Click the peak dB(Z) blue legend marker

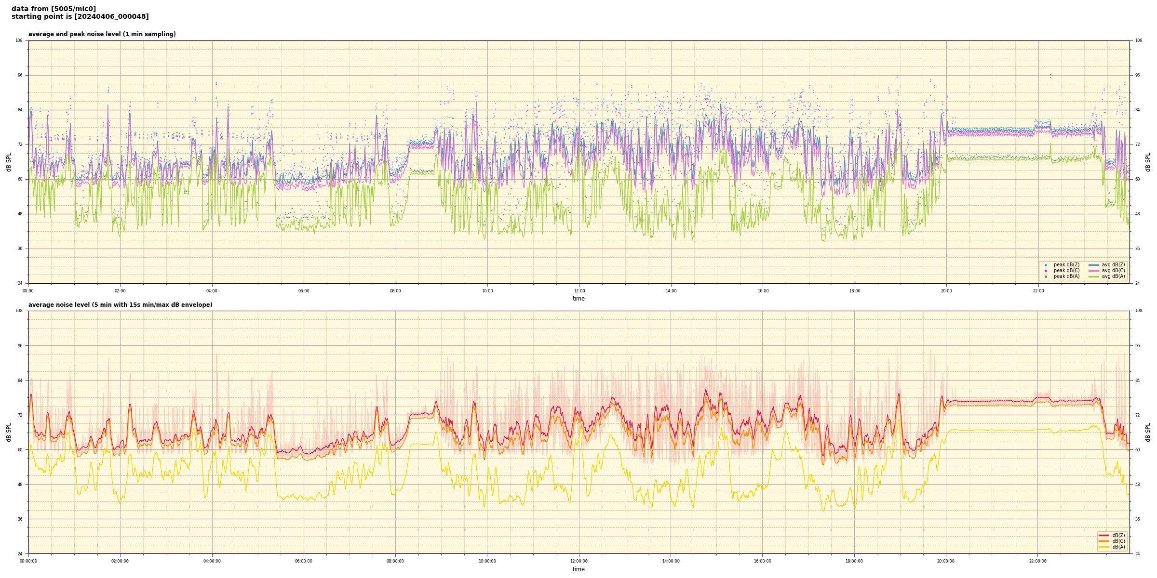1046,265
